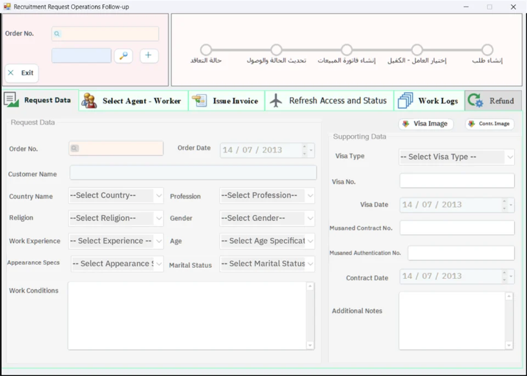Open the Refund tab

pyautogui.click(x=493, y=101)
